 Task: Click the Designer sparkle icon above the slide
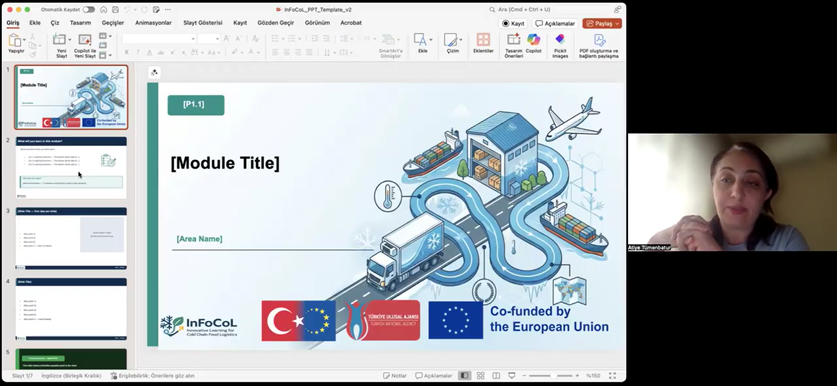point(154,72)
